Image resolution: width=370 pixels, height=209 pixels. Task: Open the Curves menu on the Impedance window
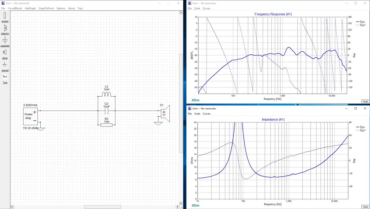[207, 113]
